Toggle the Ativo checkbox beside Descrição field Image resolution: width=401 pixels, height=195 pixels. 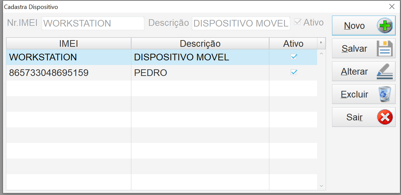298,22
